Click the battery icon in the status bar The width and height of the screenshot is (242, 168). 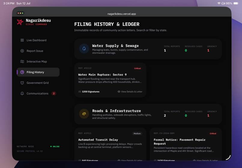click(236, 3)
